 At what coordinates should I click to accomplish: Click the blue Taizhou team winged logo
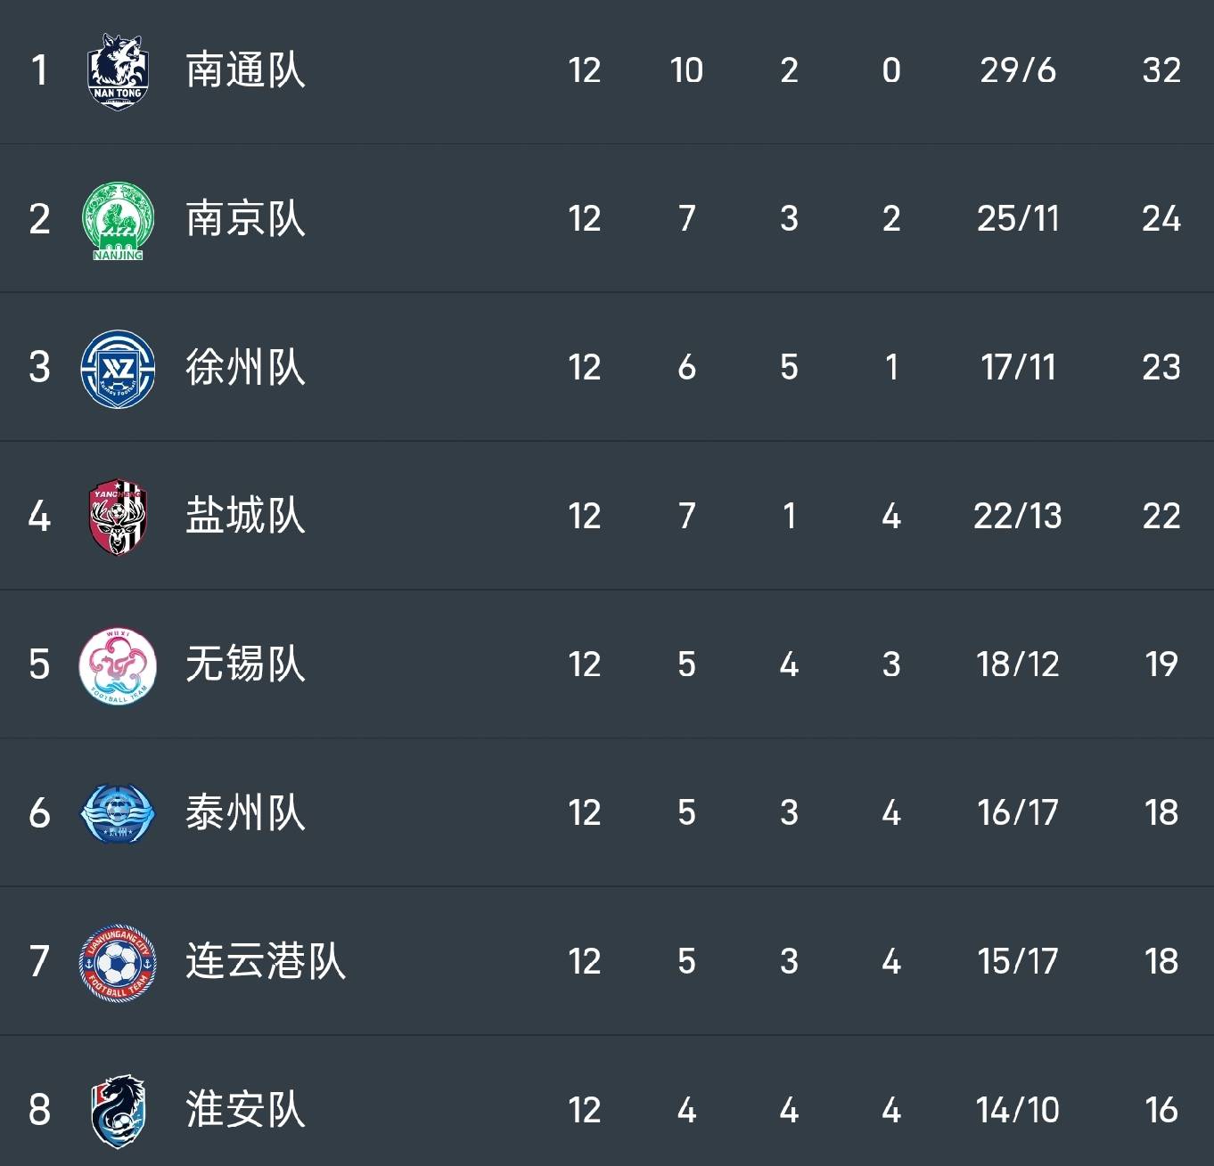118,813
